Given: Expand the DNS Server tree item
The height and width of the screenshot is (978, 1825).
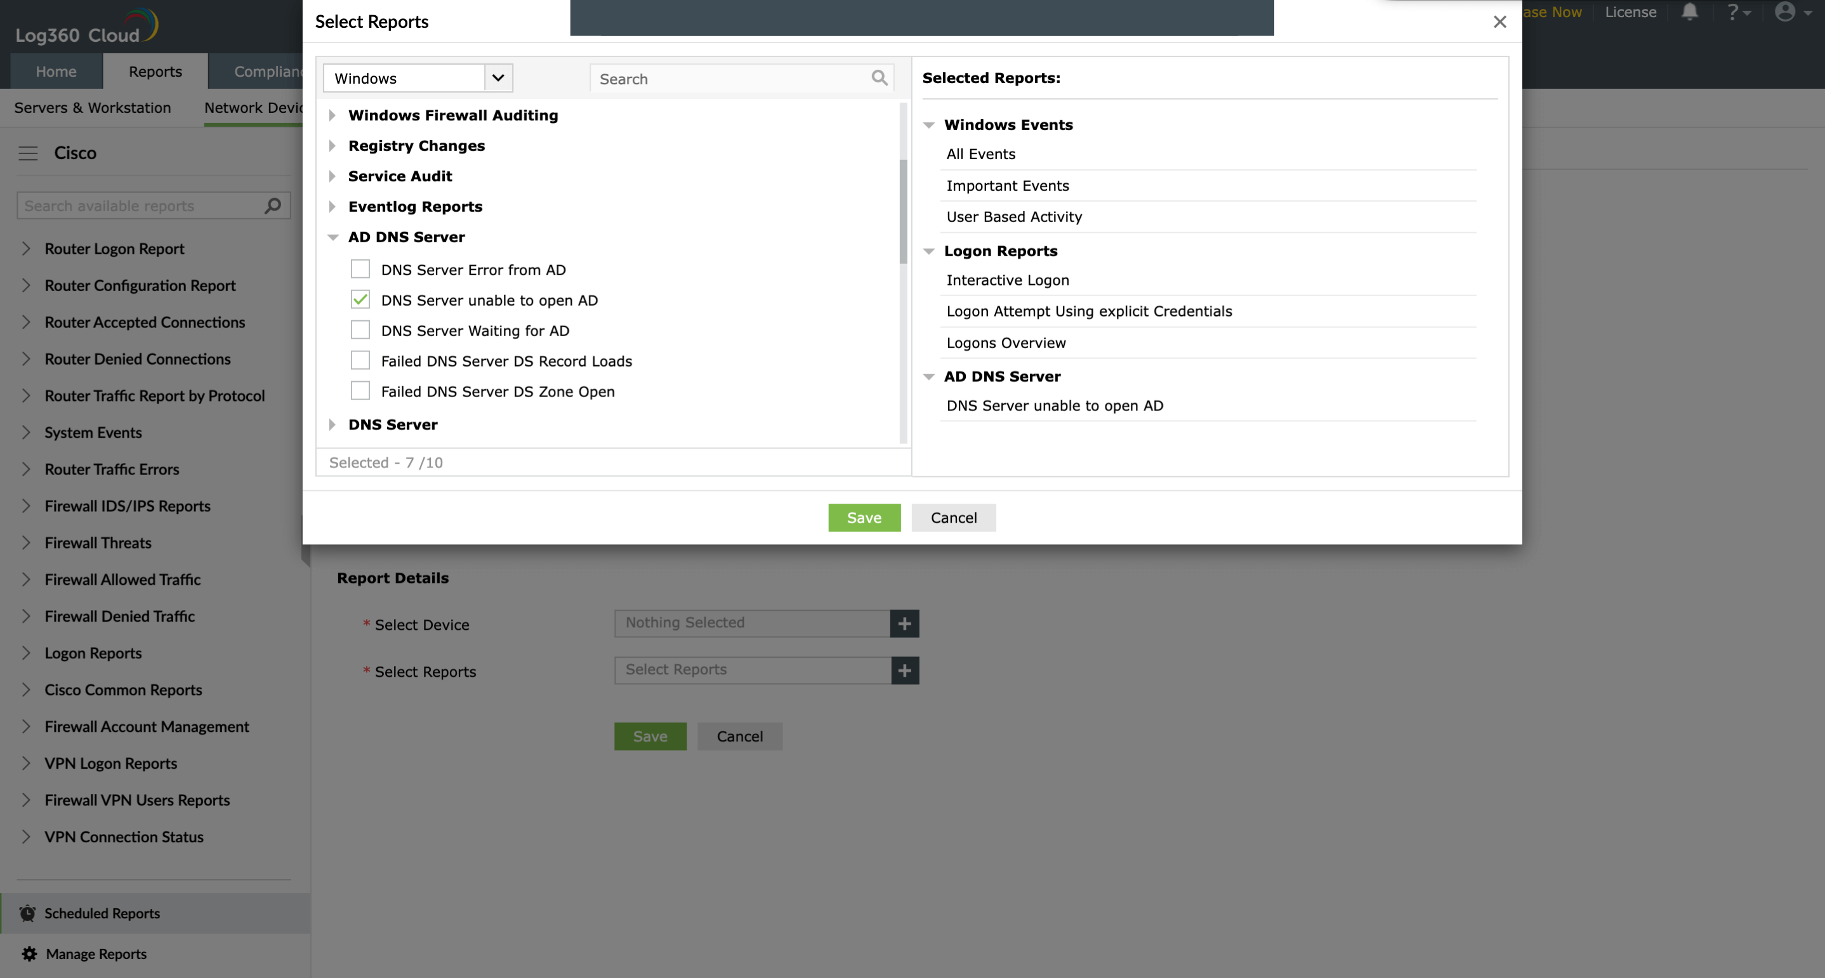Looking at the screenshot, I should point(332,424).
